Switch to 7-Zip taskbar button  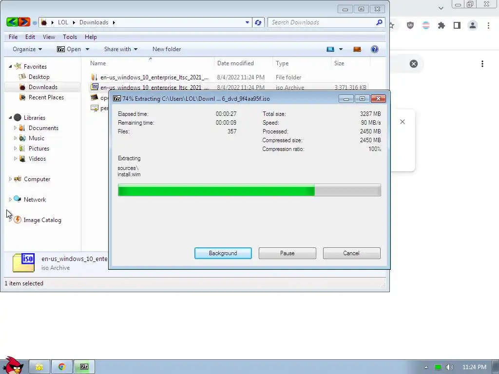pyautogui.click(x=84, y=367)
